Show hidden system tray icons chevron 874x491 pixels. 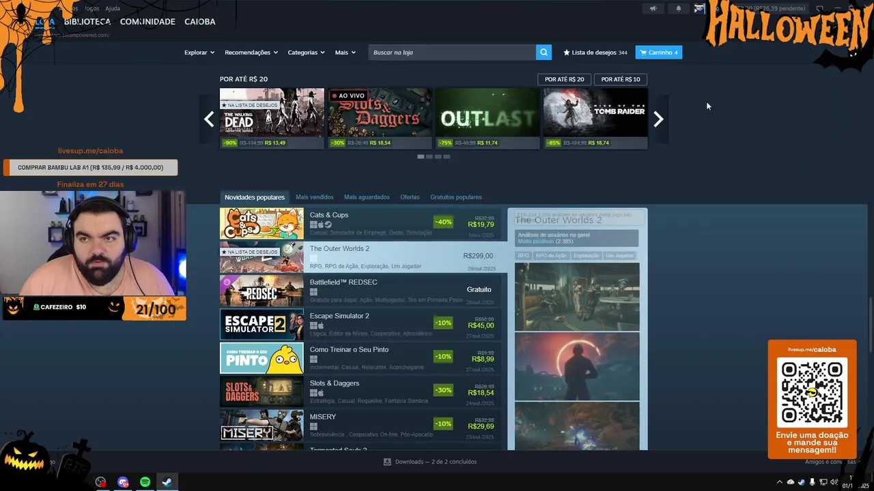[x=780, y=482]
